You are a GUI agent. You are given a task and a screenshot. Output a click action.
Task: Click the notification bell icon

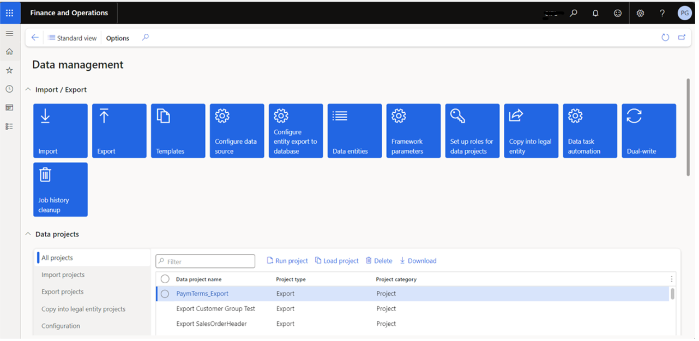[x=595, y=13]
